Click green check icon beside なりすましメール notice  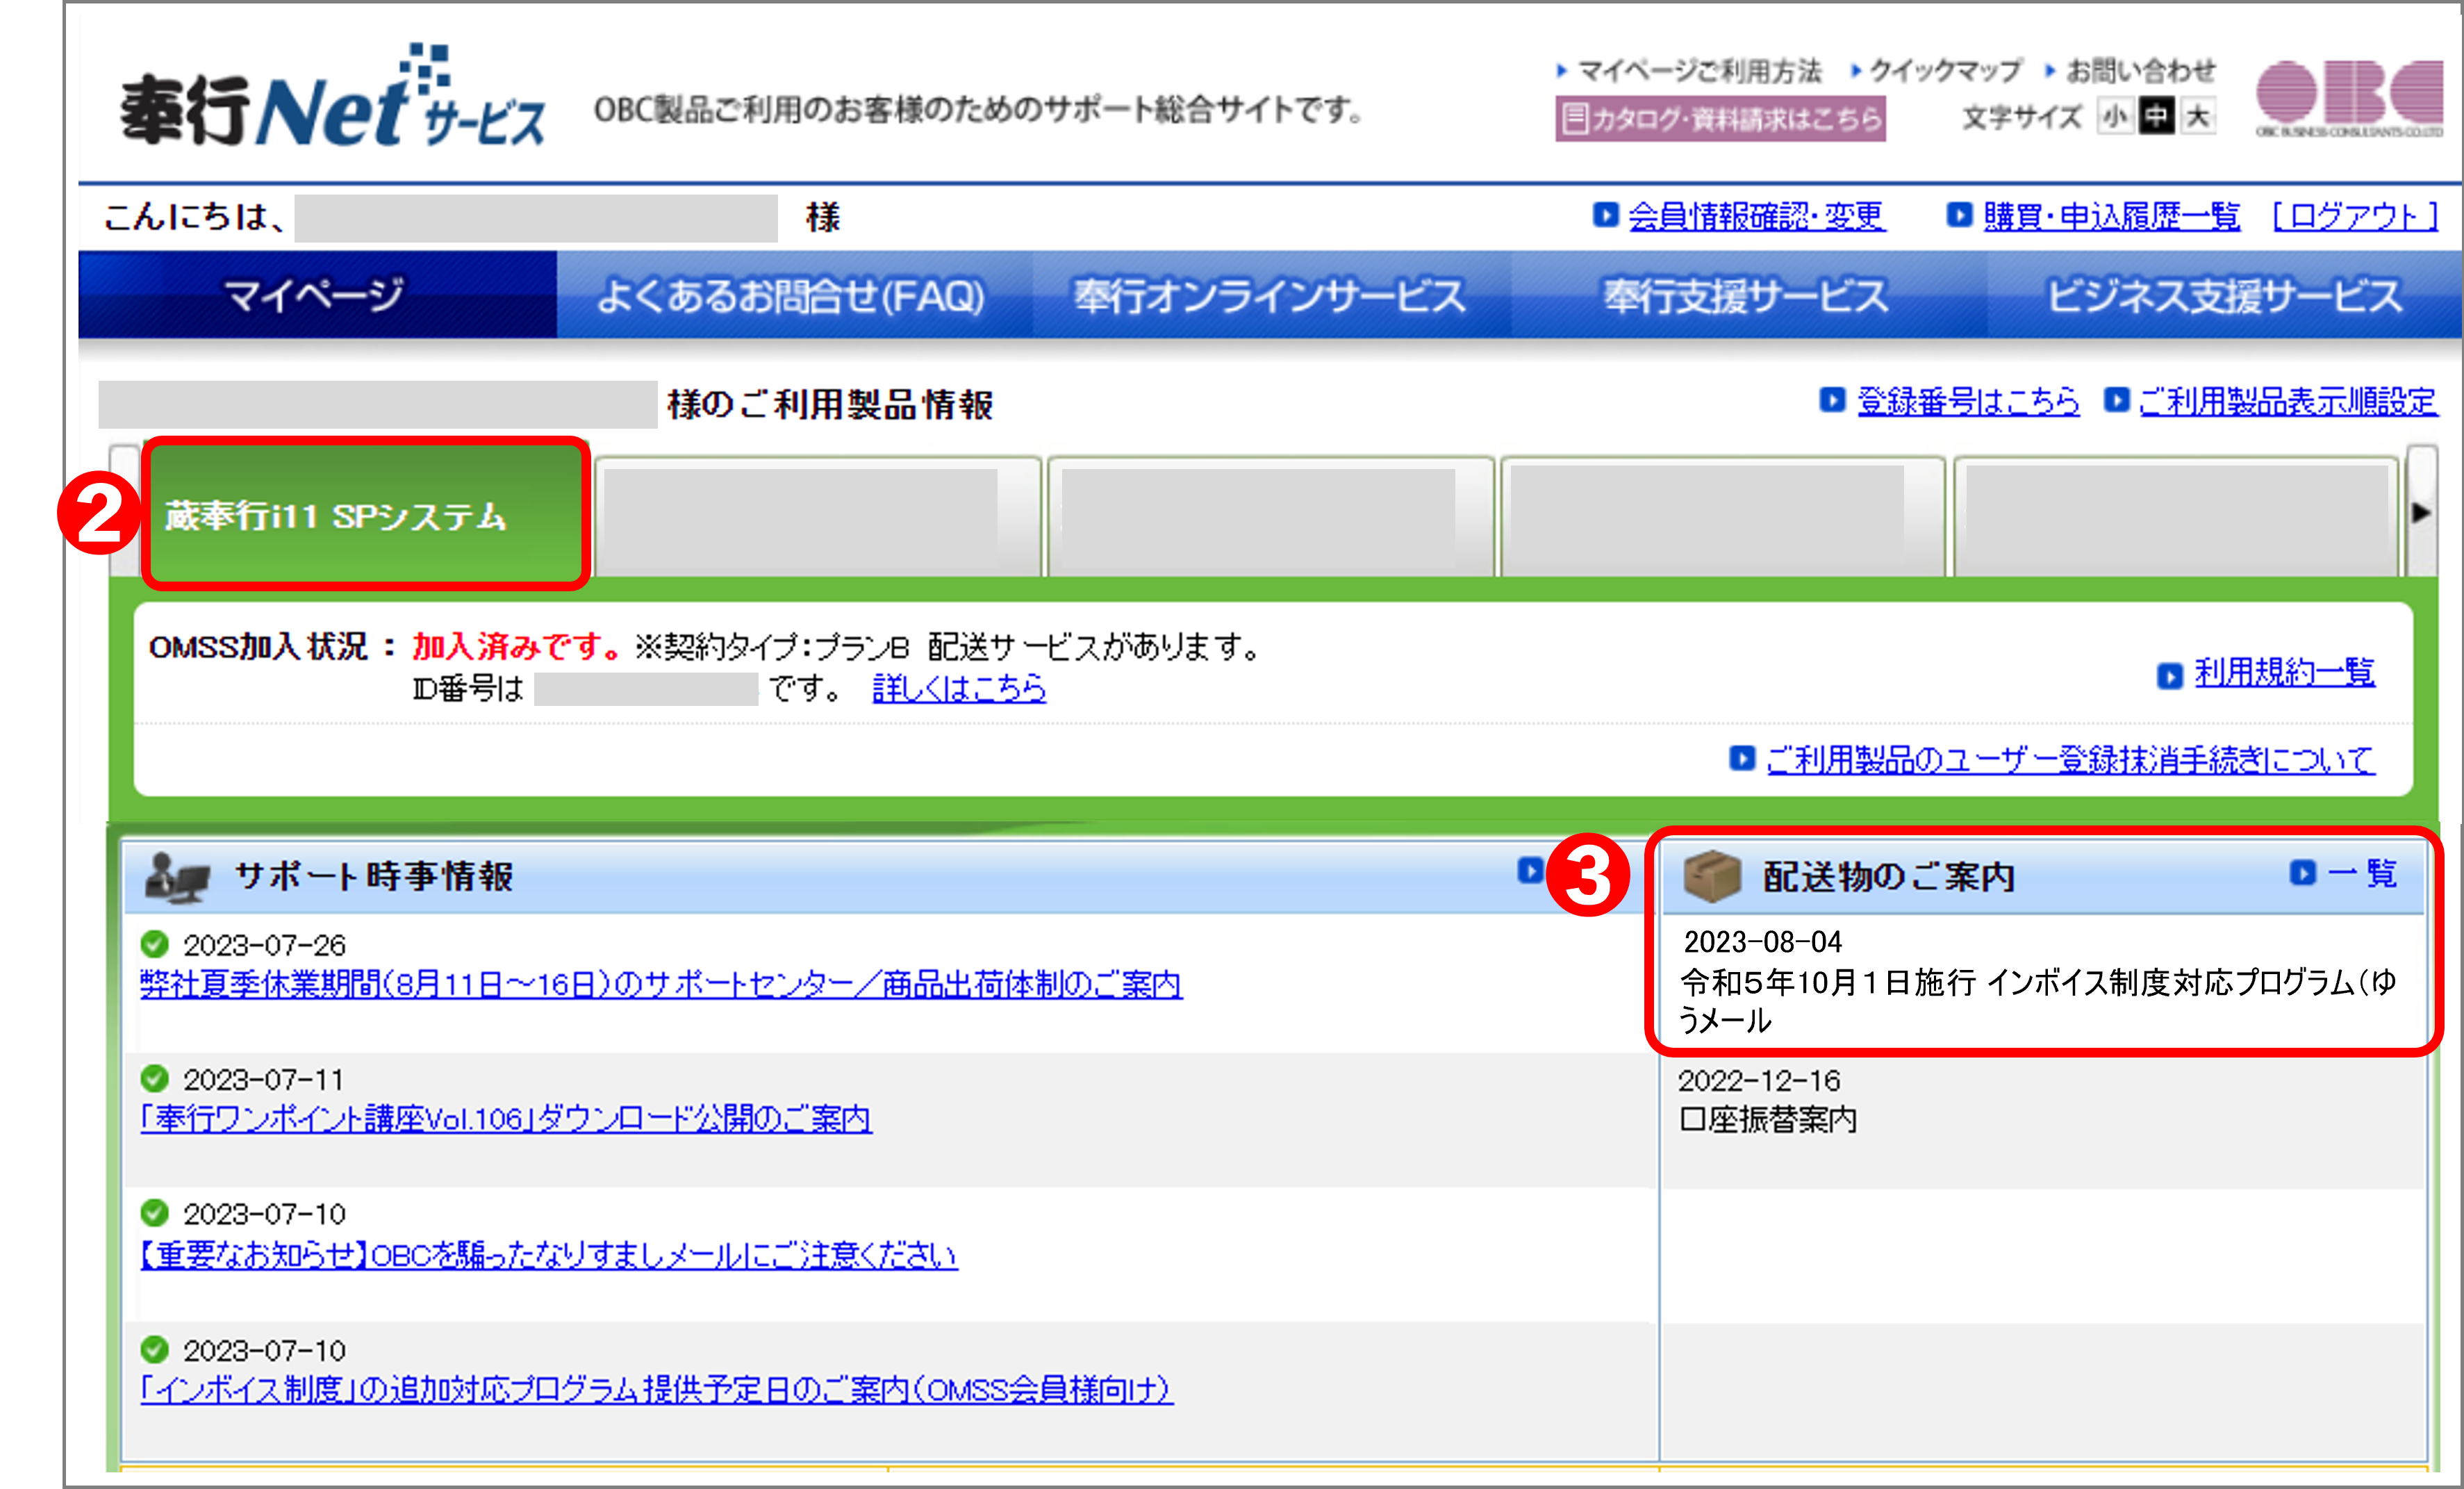[x=155, y=1213]
